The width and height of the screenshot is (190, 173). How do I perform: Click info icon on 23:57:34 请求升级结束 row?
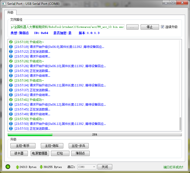pos(11,75)
